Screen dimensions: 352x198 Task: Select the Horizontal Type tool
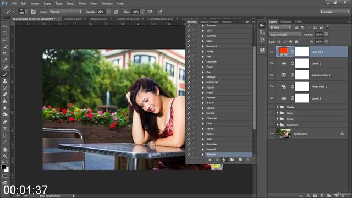[5, 129]
